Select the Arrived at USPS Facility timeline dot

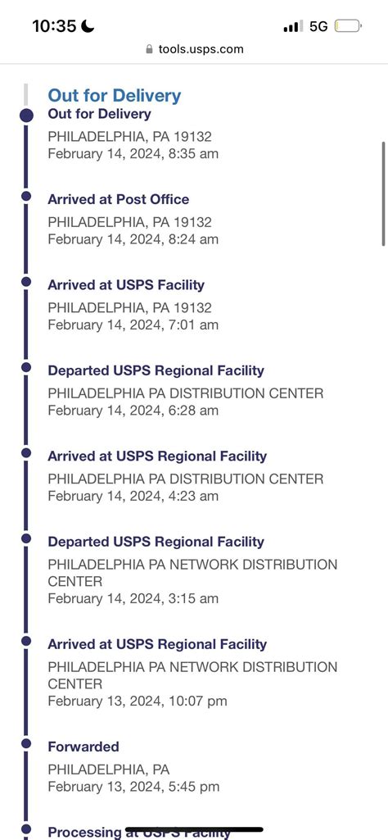click(x=26, y=282)
